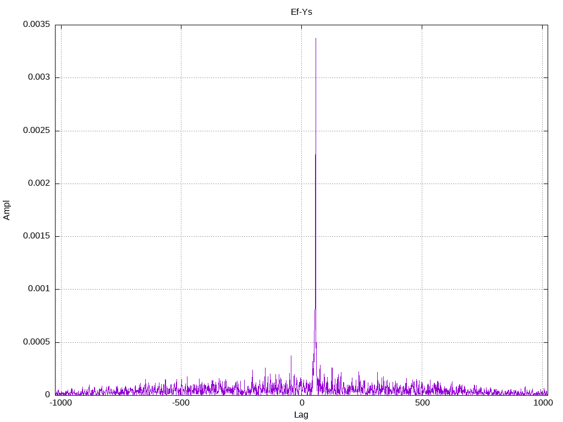Click the y-axis tick value 0.0015
Viewport: 563px width, 422px height.
pos(37,236)
